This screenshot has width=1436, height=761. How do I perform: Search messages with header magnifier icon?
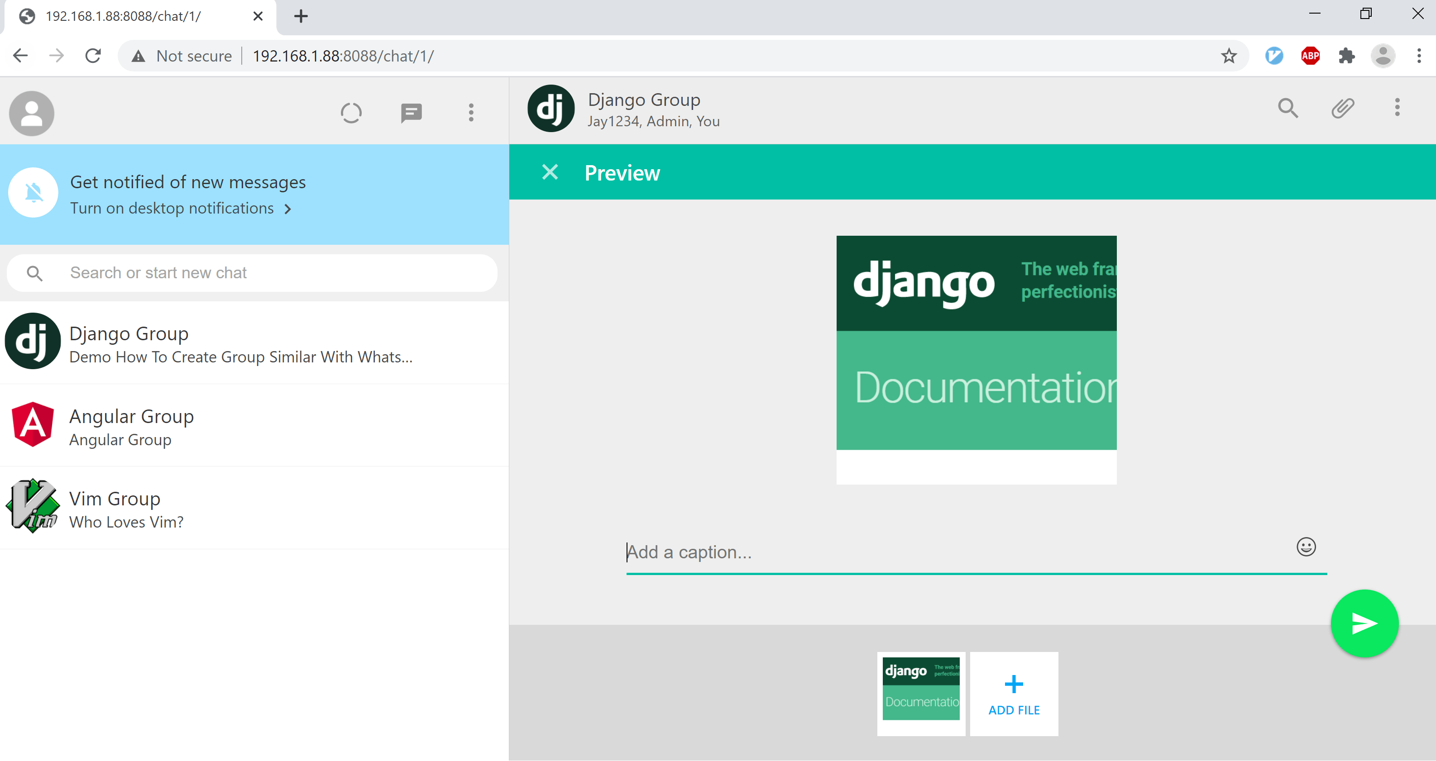pyautogui.click(x=1288, y=108)
